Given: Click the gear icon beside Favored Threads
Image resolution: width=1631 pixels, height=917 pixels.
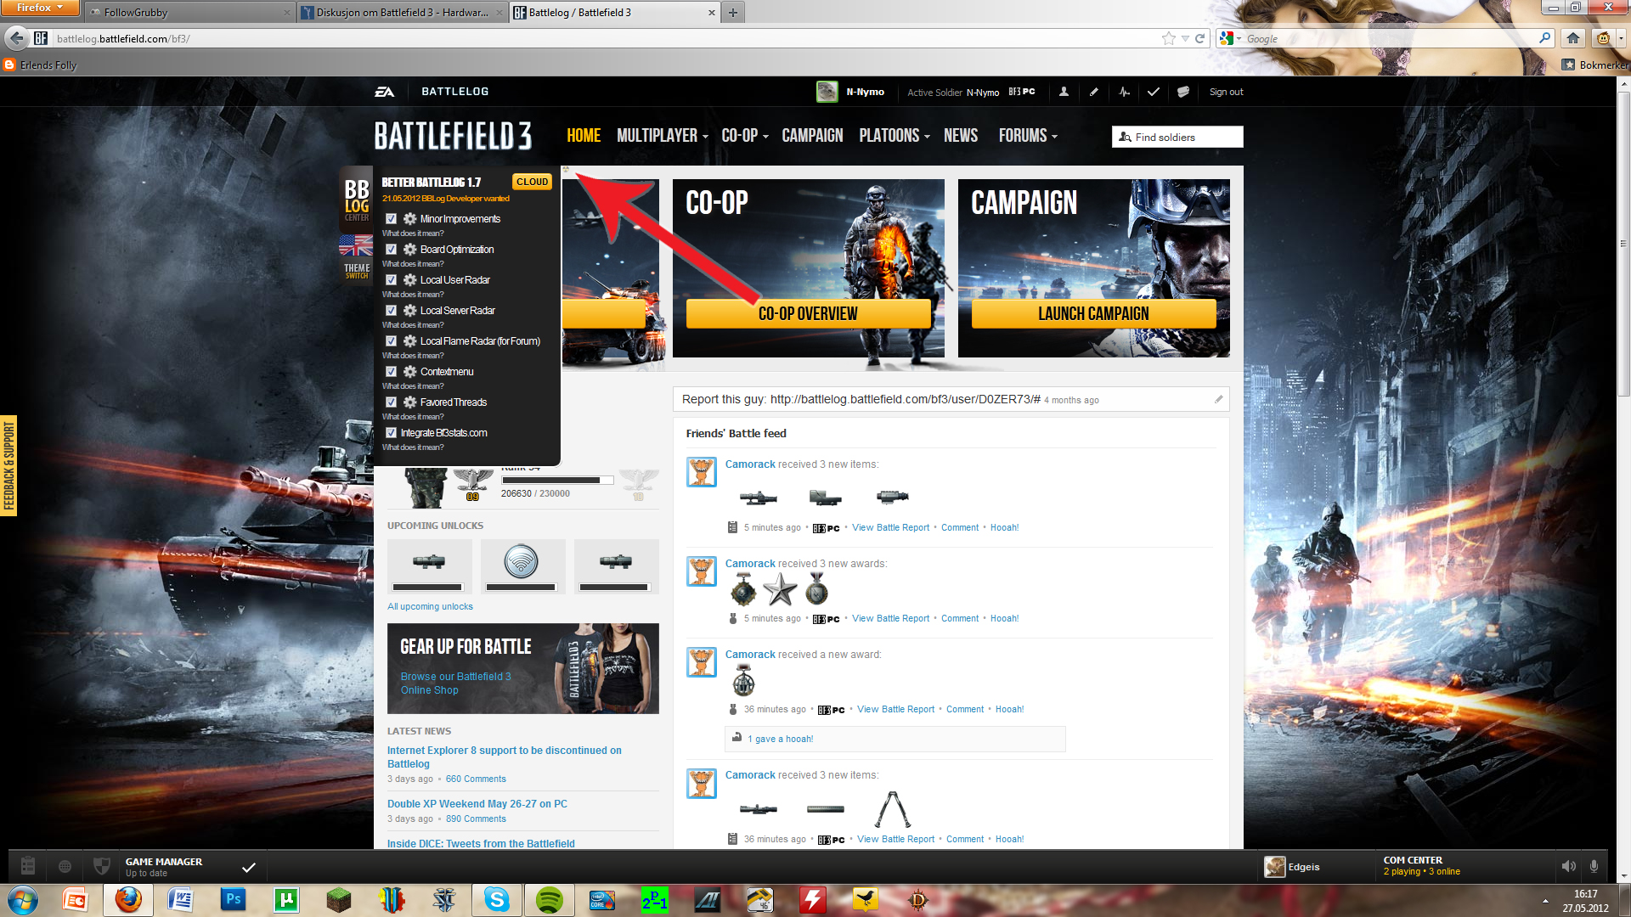Looking at the screenshot, I should (x=409, y=402).
